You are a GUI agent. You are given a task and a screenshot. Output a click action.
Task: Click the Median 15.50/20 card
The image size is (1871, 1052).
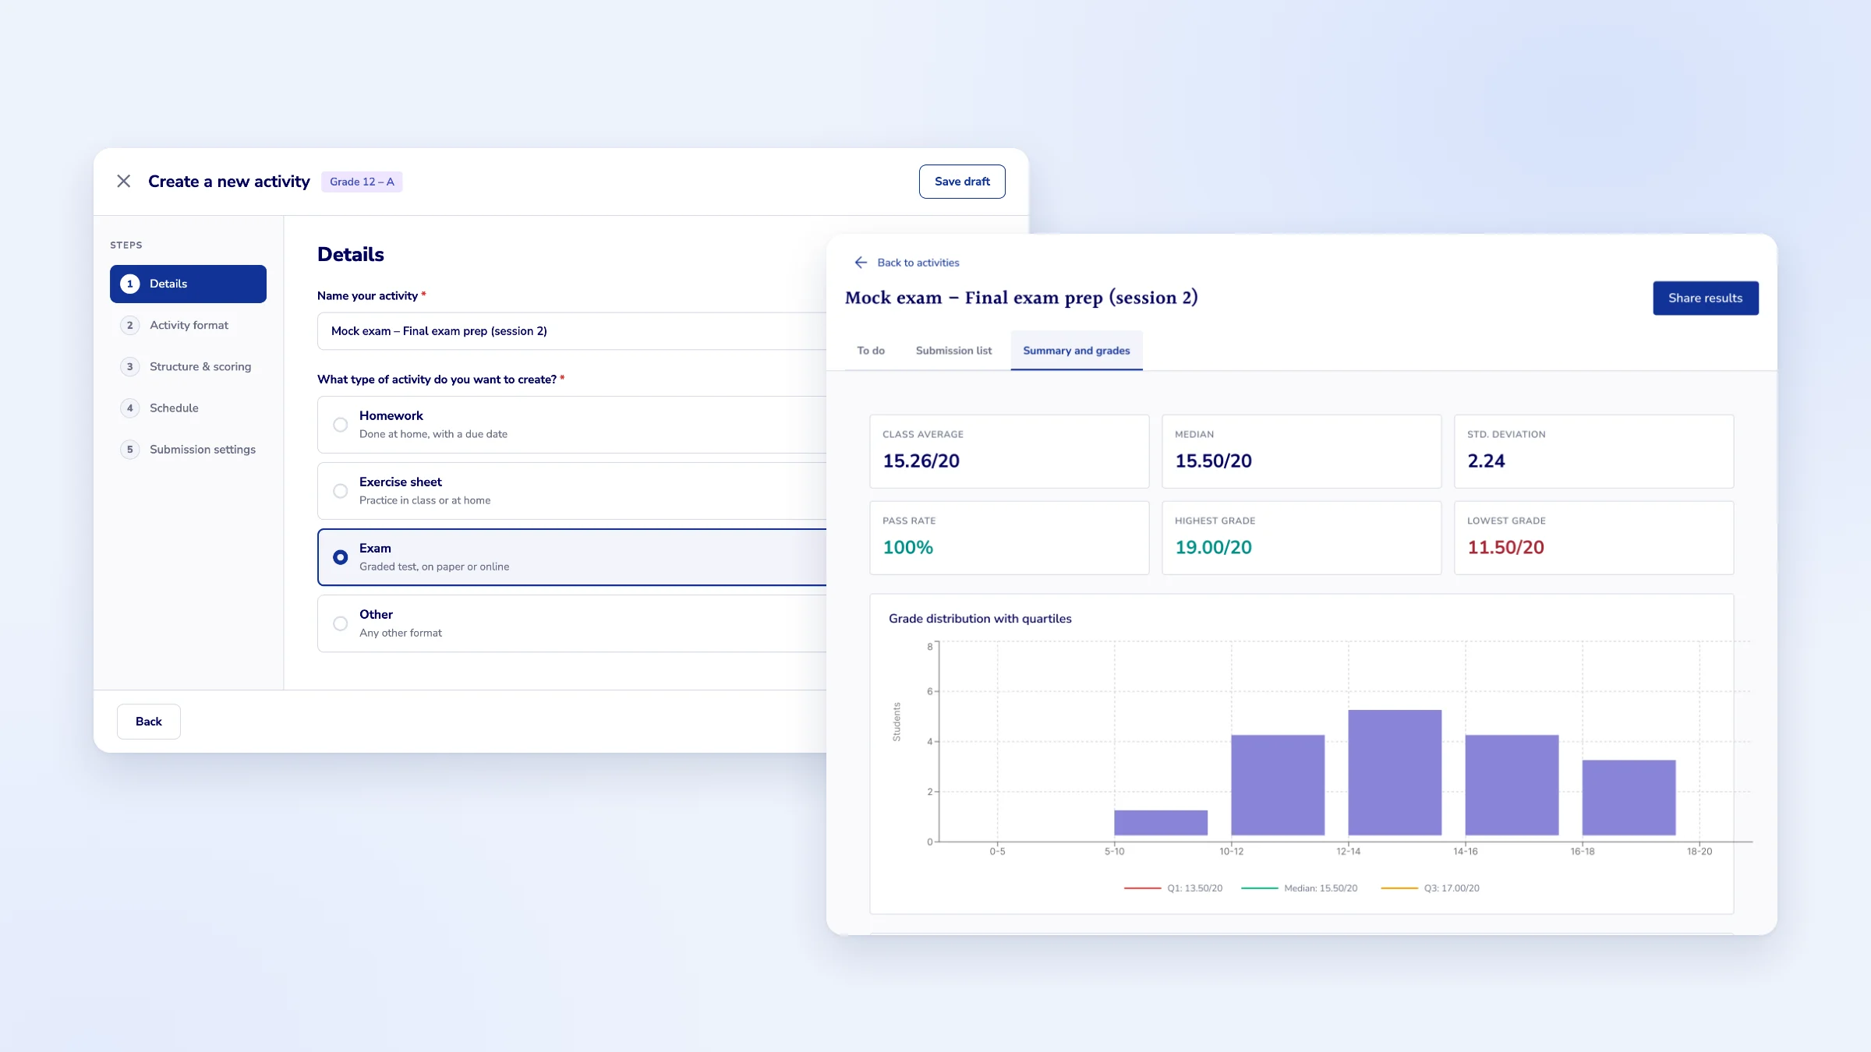[x=1302, y=451]
